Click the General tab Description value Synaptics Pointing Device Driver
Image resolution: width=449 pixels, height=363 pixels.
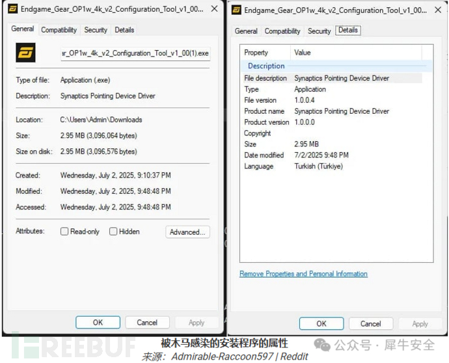coord(107,96)
